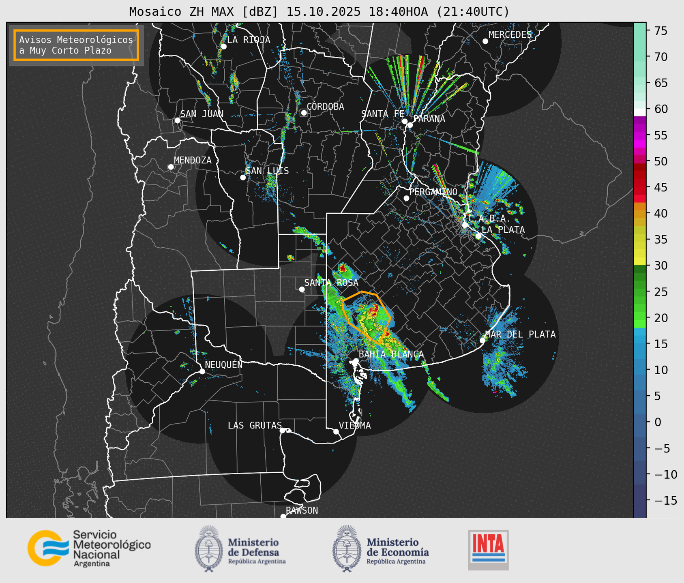
Task: Select the Bahía Blanca city marker dot
Action: click(356, 361)
